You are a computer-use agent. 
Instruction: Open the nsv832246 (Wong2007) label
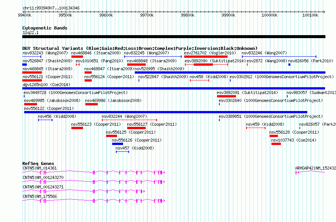pyautogui.click(x=264, y=53)
